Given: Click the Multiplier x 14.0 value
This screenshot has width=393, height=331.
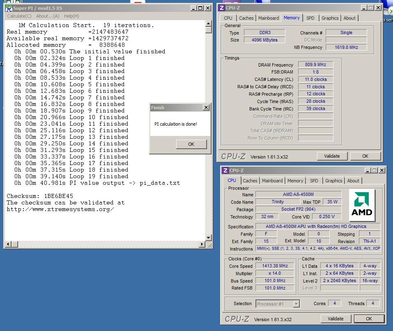Looking at the screenshot, I should (275, 274).
